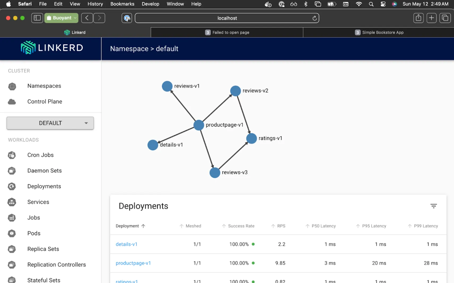
Task: Click the reviews-v2 graph node
Action: (x=235, y=91)
